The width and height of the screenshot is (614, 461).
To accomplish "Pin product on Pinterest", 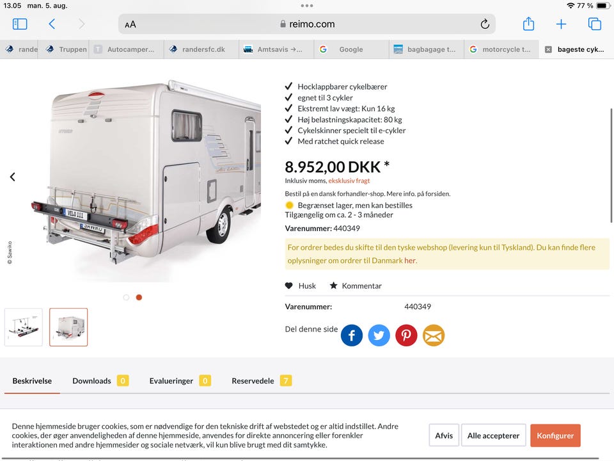I will [406, 335].
